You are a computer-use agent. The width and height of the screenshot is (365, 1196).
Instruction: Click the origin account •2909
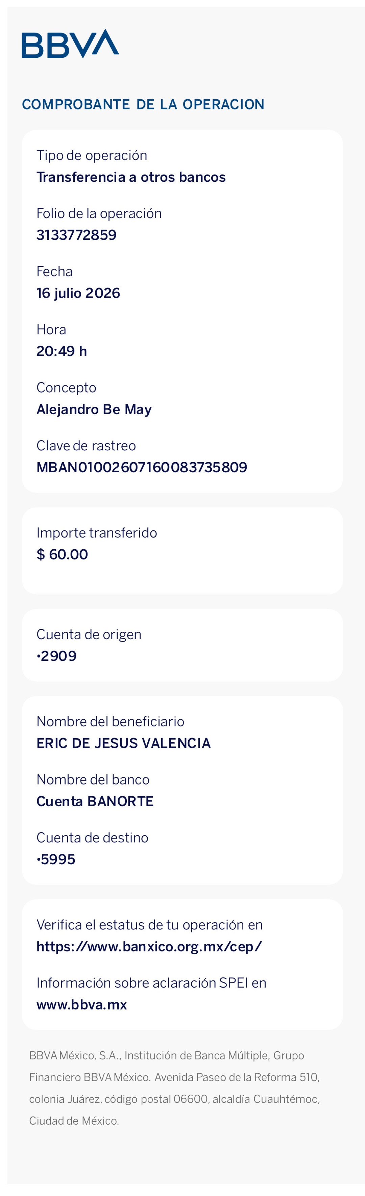(57, 656)
